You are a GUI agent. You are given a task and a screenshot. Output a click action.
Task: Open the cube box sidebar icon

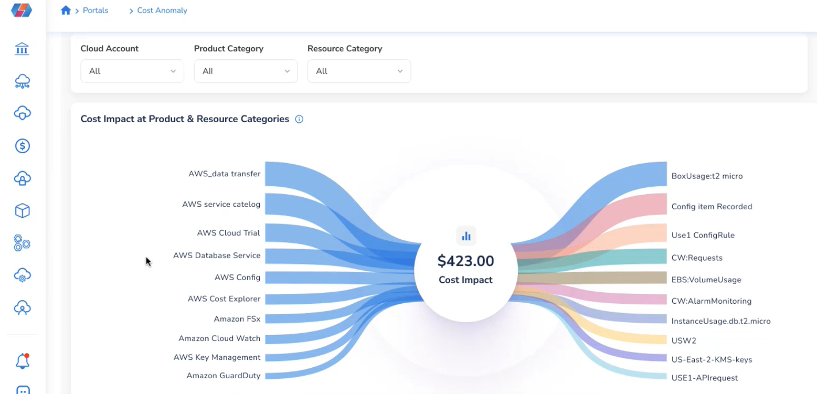pos(22,211)
